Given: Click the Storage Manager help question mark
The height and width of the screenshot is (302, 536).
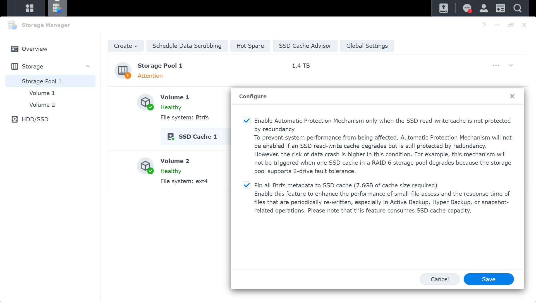Looking at the screenshot, I should click(484, 25).
